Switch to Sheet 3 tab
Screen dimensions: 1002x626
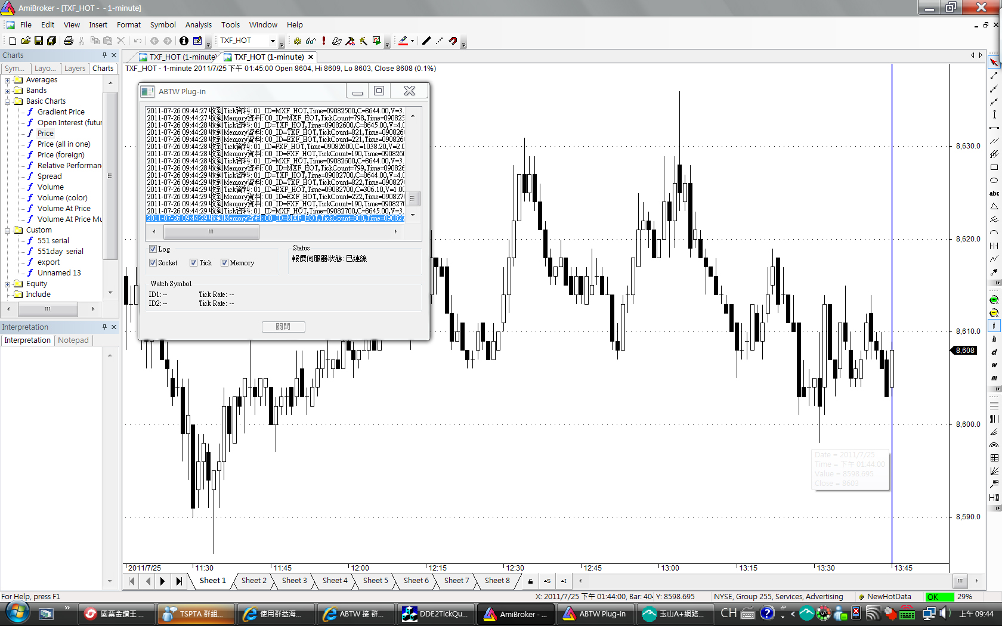coord(294,581)
